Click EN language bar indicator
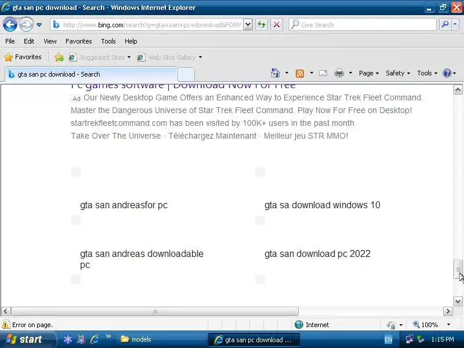The image size is (464, 348). 388,340
